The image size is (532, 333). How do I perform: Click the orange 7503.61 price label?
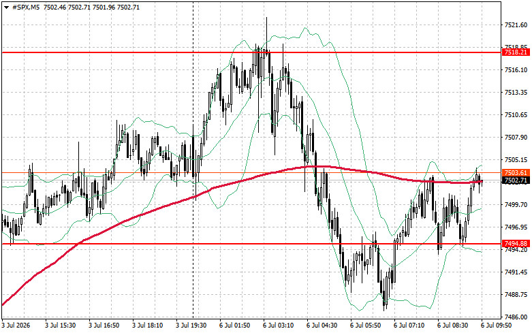[516, 173]
